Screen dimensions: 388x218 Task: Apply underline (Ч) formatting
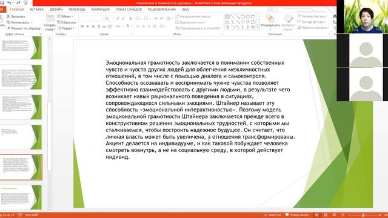[x=93, y=26]
